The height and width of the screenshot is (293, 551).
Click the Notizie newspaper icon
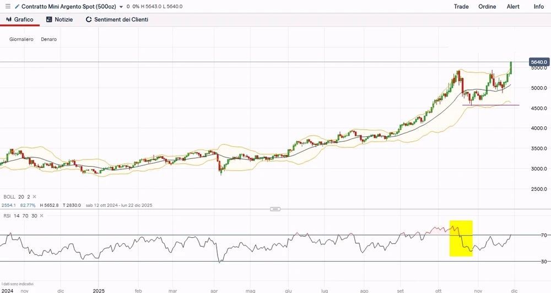tap(49, 19)
